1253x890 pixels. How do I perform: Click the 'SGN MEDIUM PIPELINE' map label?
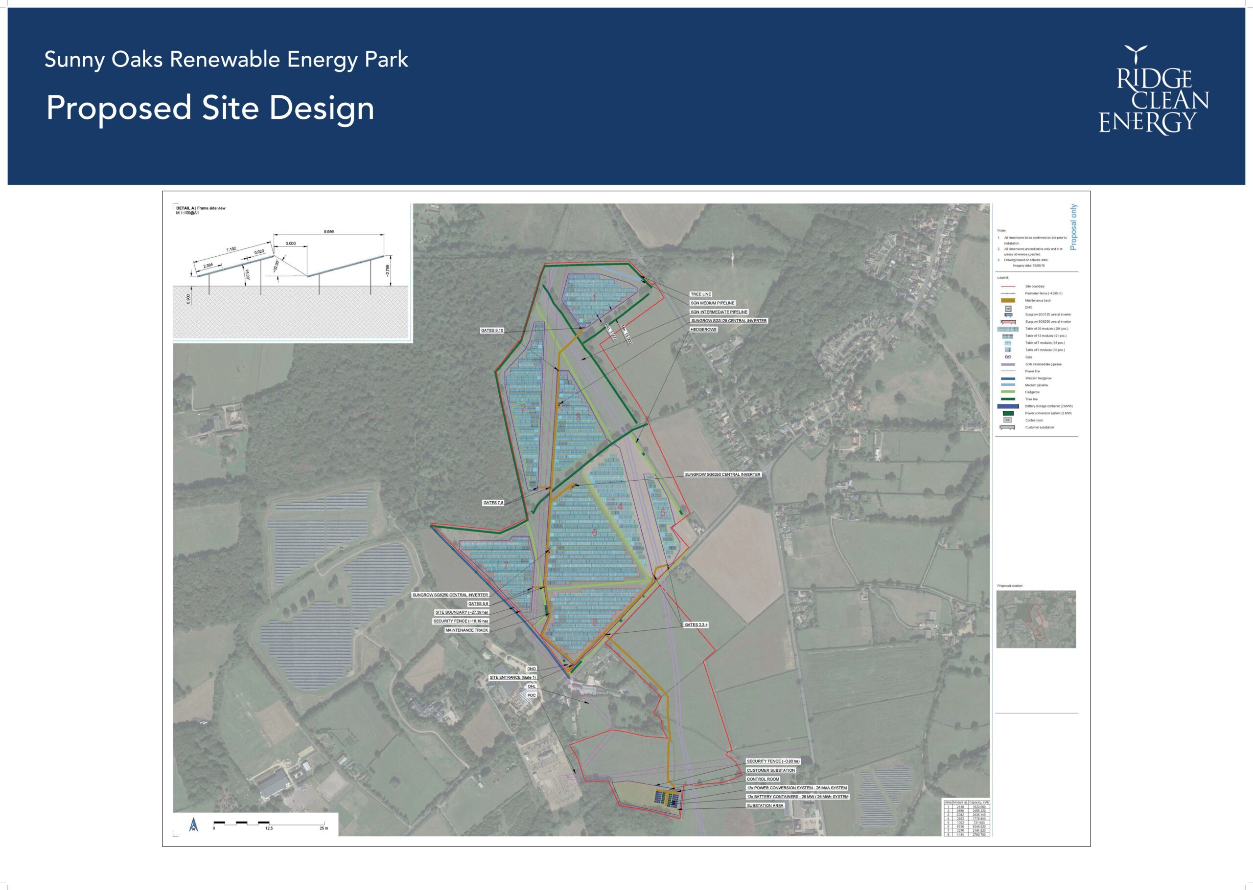(712, 303)
